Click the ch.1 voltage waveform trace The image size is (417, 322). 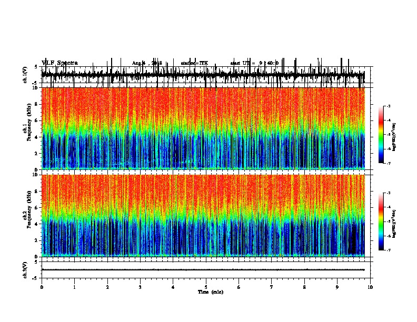point(203,75)
